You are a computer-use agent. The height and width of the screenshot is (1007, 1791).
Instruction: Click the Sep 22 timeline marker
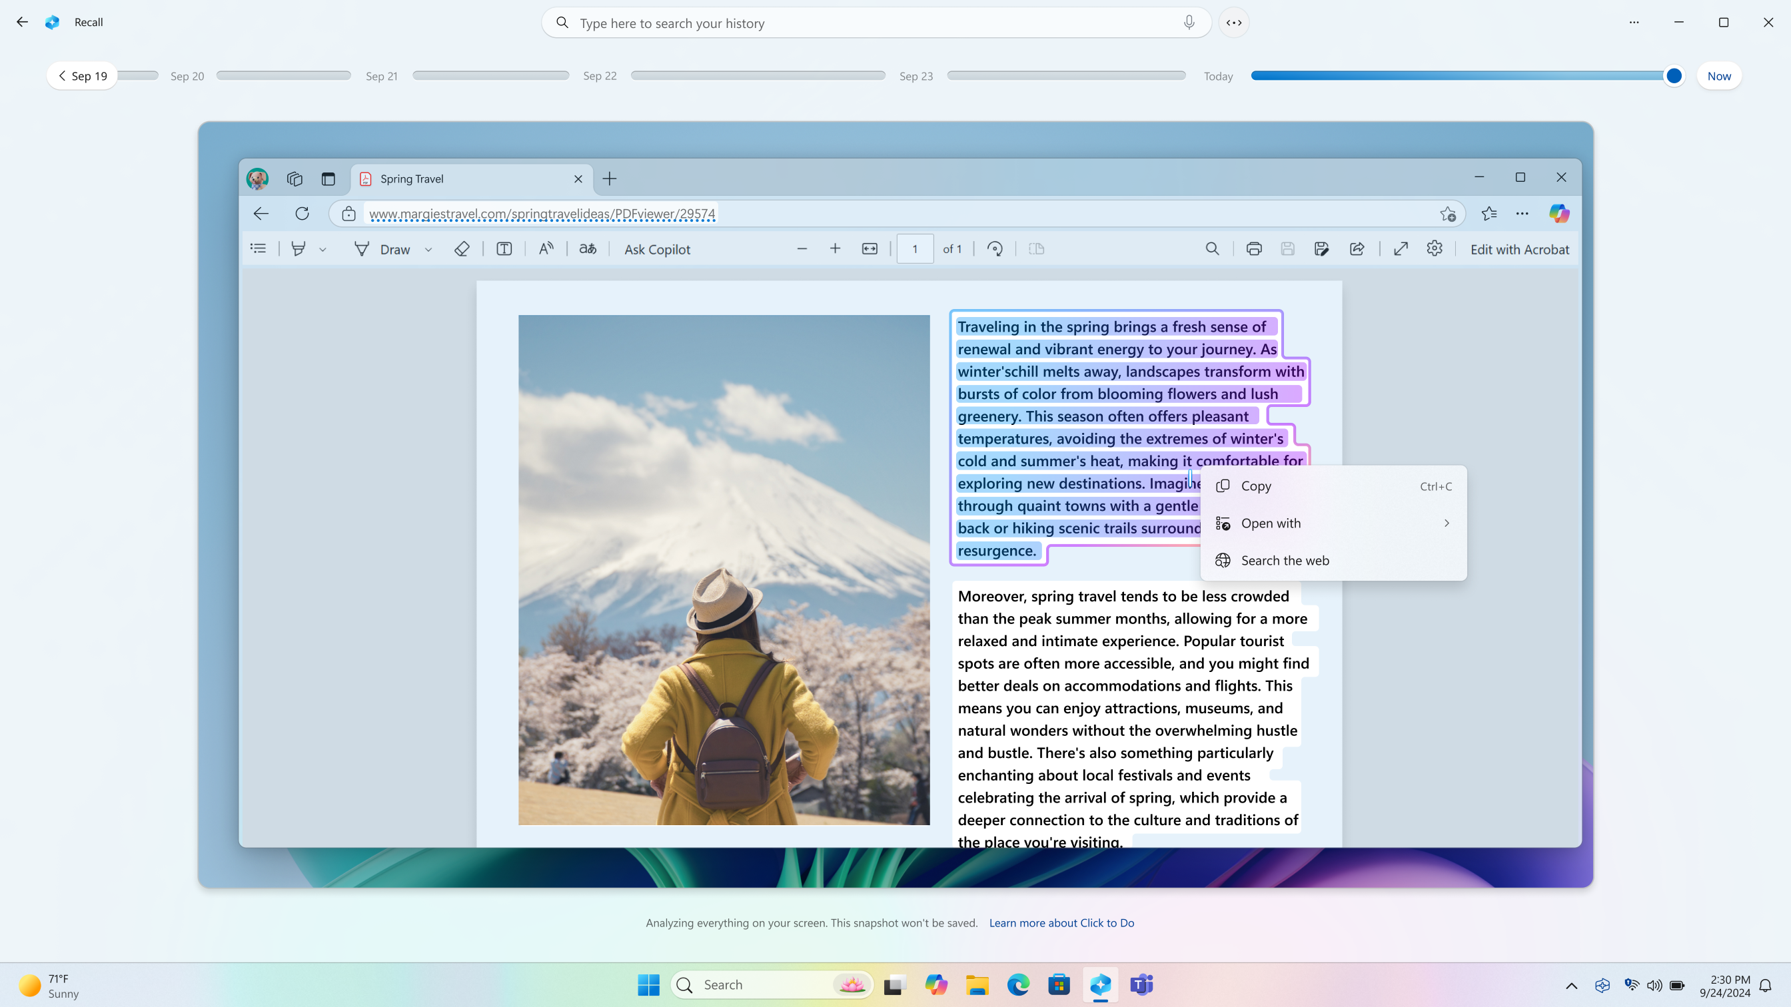pyautogui.click(x=599, y=76)
